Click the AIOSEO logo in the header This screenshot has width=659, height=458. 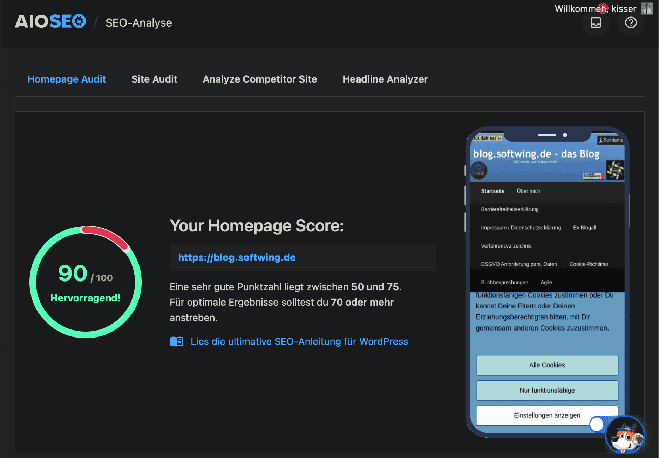(50, 21)
